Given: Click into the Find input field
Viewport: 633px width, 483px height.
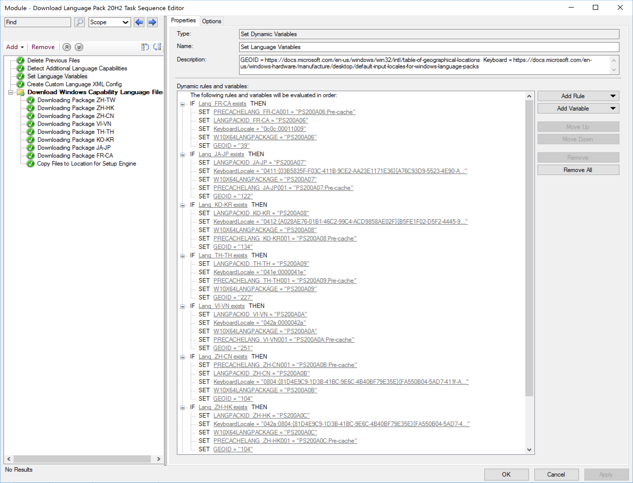Looking at the screenshot, I should click(x=38, y=22).
